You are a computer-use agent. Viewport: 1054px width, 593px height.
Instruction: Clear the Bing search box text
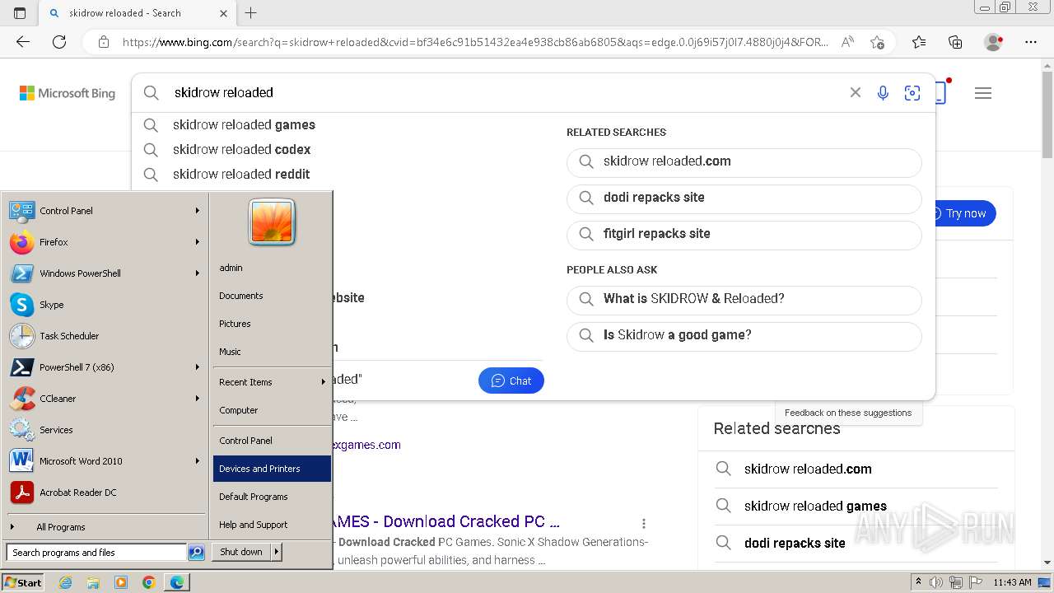pos(856,93)
